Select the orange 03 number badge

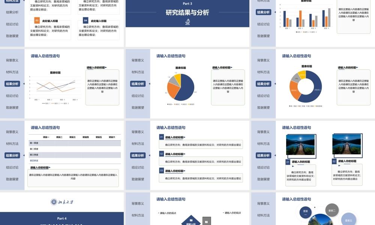click(37, 21)
